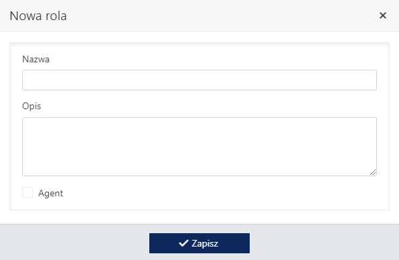Viewport: 399px width, 260px height.
Task: Dismiss dialog using the X icon
Action: (383, 15)
